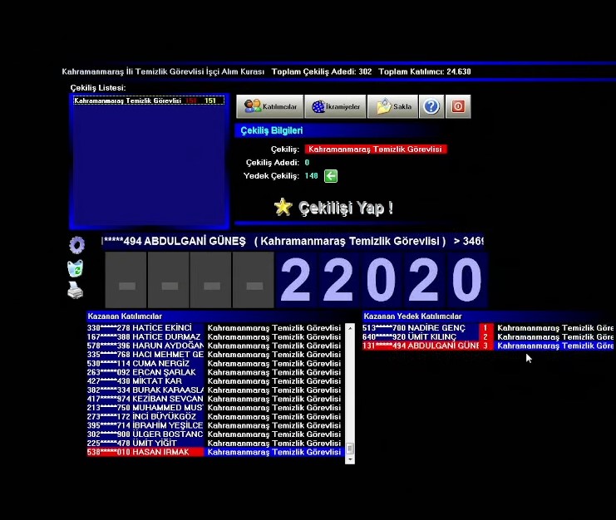Click the printer icon
Image resolution: width=616 pixels, height=520 pixels.
pos(75,291)
